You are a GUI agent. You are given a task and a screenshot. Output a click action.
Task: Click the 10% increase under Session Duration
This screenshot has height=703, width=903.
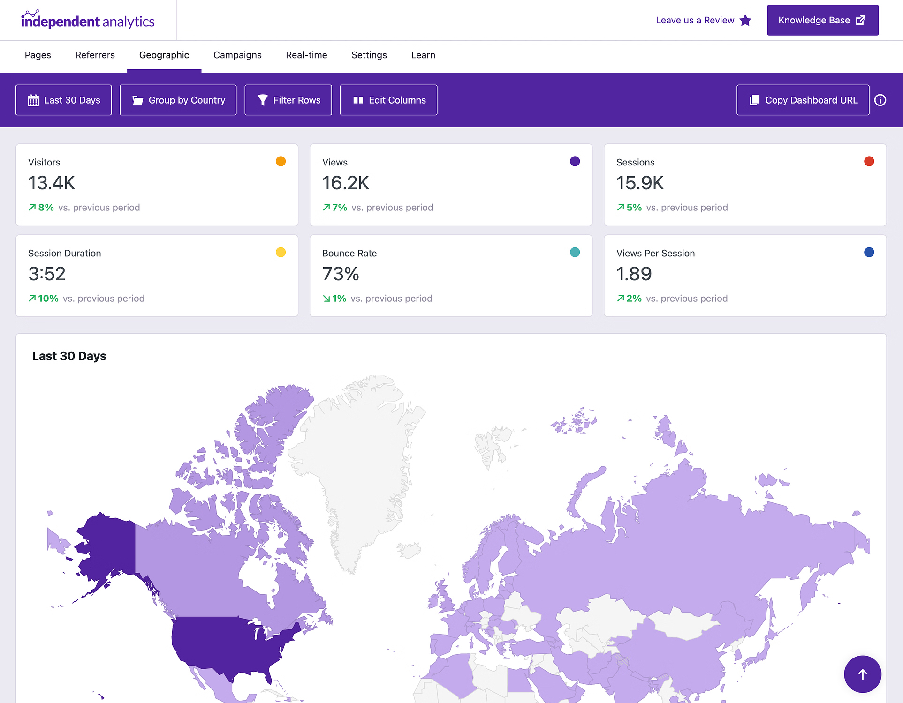pos(44,298)
